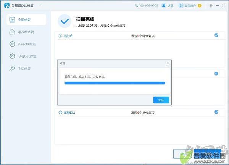Click the phone number 400-606-9600

pos(147,6)
